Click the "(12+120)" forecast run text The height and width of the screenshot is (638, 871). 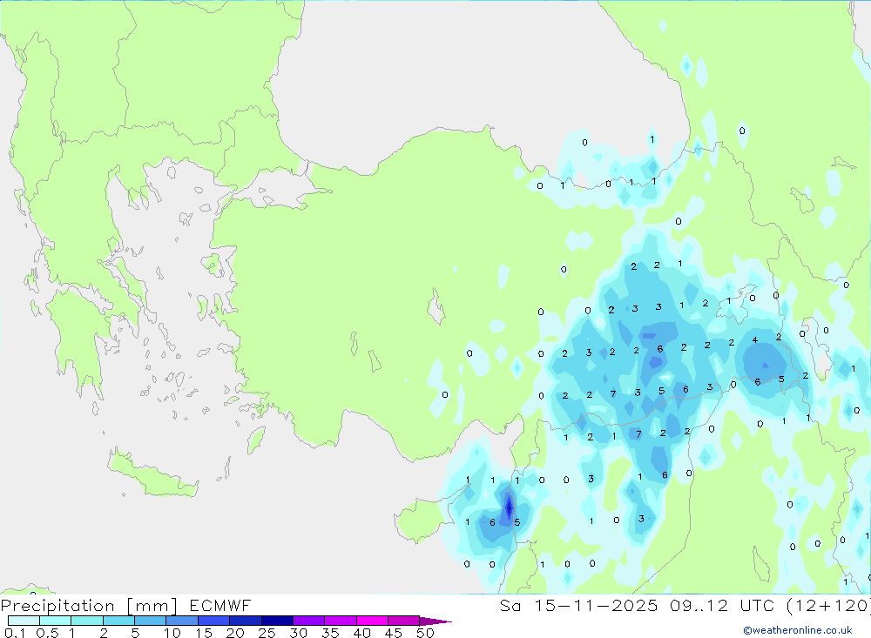coord(828,606)
